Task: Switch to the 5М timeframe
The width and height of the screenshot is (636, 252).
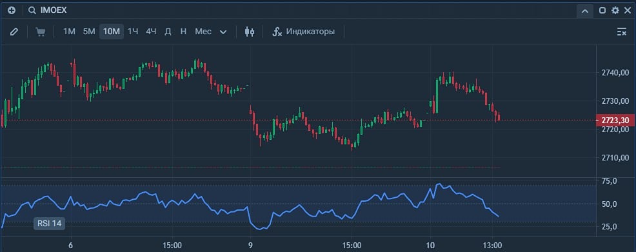Action: click(x=89, y=32)
